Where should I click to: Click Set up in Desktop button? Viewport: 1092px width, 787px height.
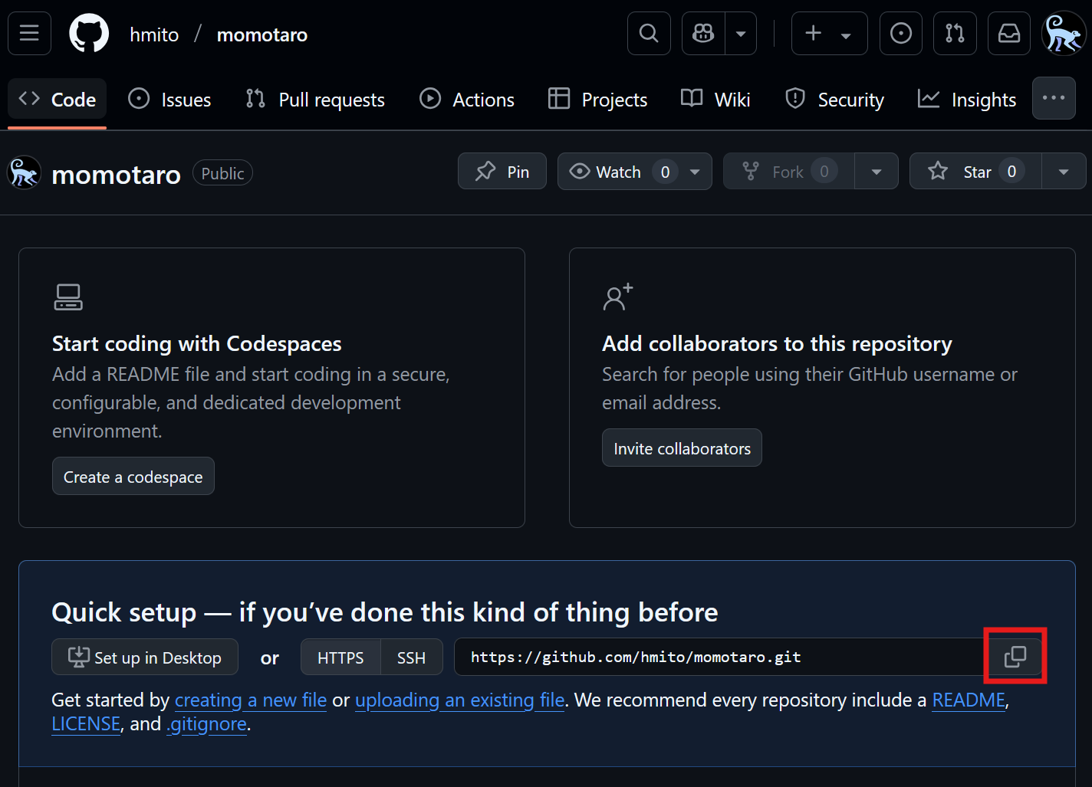point(145,657)
